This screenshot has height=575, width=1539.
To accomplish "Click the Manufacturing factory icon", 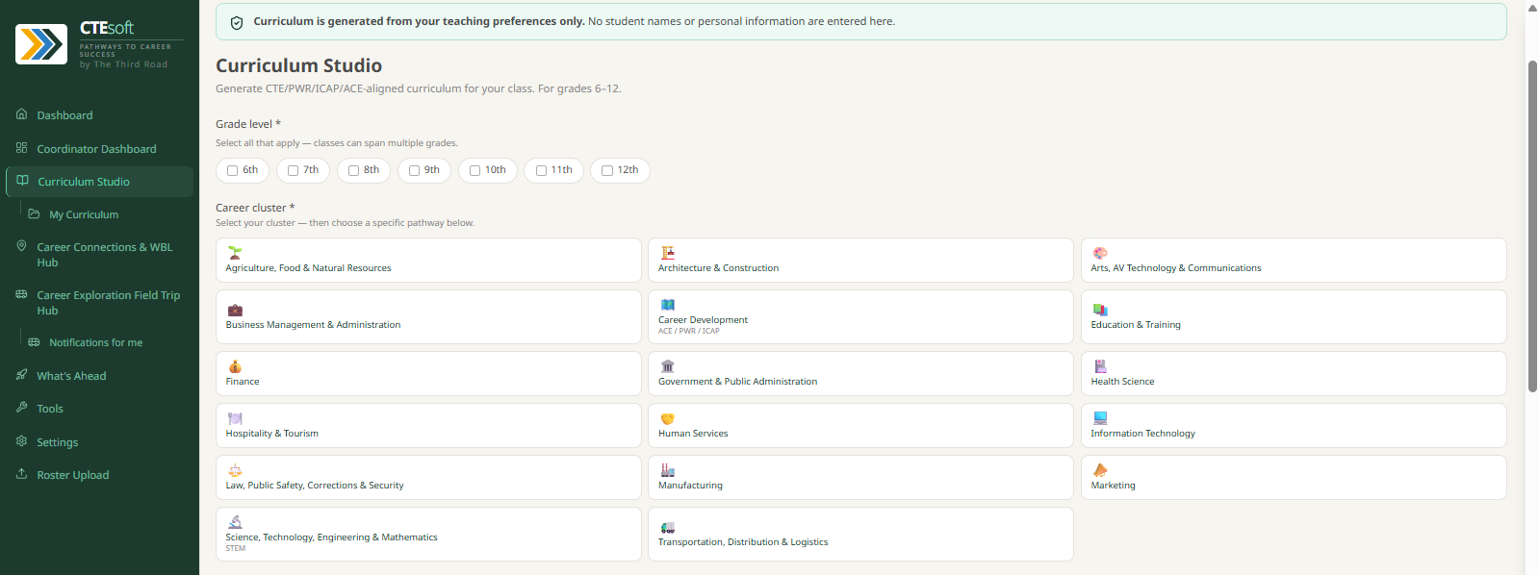I will click(667, 470).
